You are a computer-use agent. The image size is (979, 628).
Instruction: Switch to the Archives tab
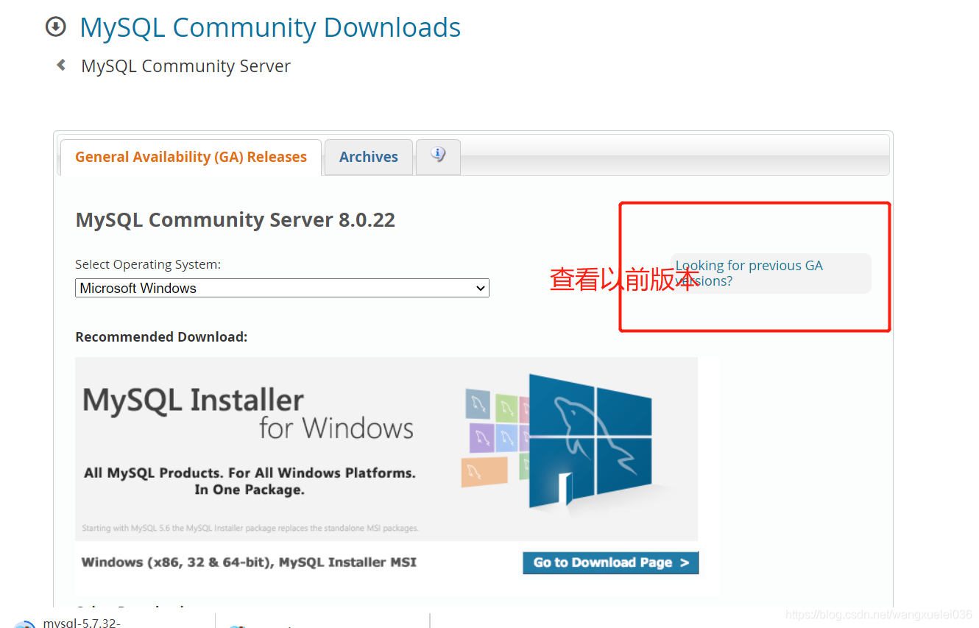tap(368, 157)
